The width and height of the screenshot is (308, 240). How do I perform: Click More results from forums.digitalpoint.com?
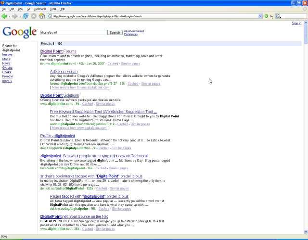click(x=80, y=88)
